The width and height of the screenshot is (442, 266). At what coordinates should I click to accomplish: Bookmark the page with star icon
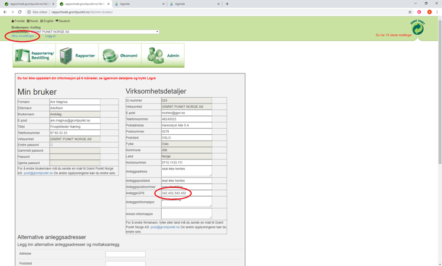tap(410, 12)
